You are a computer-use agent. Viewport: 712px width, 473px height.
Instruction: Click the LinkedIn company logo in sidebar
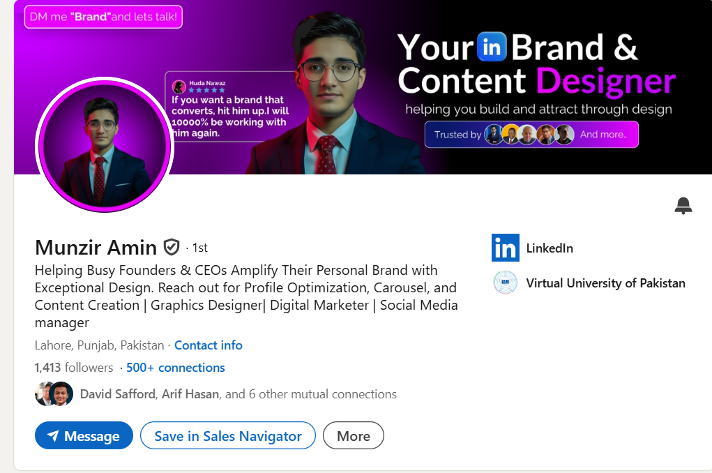[x=505, y=248]
